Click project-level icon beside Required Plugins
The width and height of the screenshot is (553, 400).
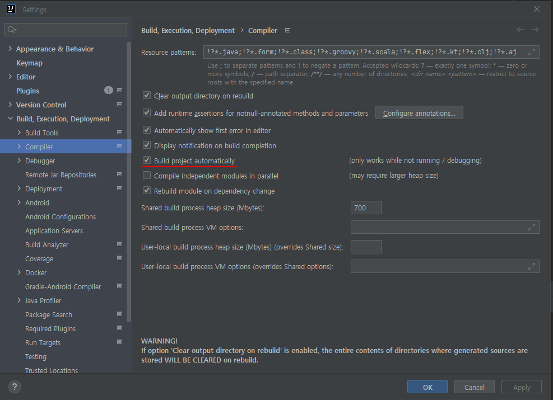pos(119,328)
